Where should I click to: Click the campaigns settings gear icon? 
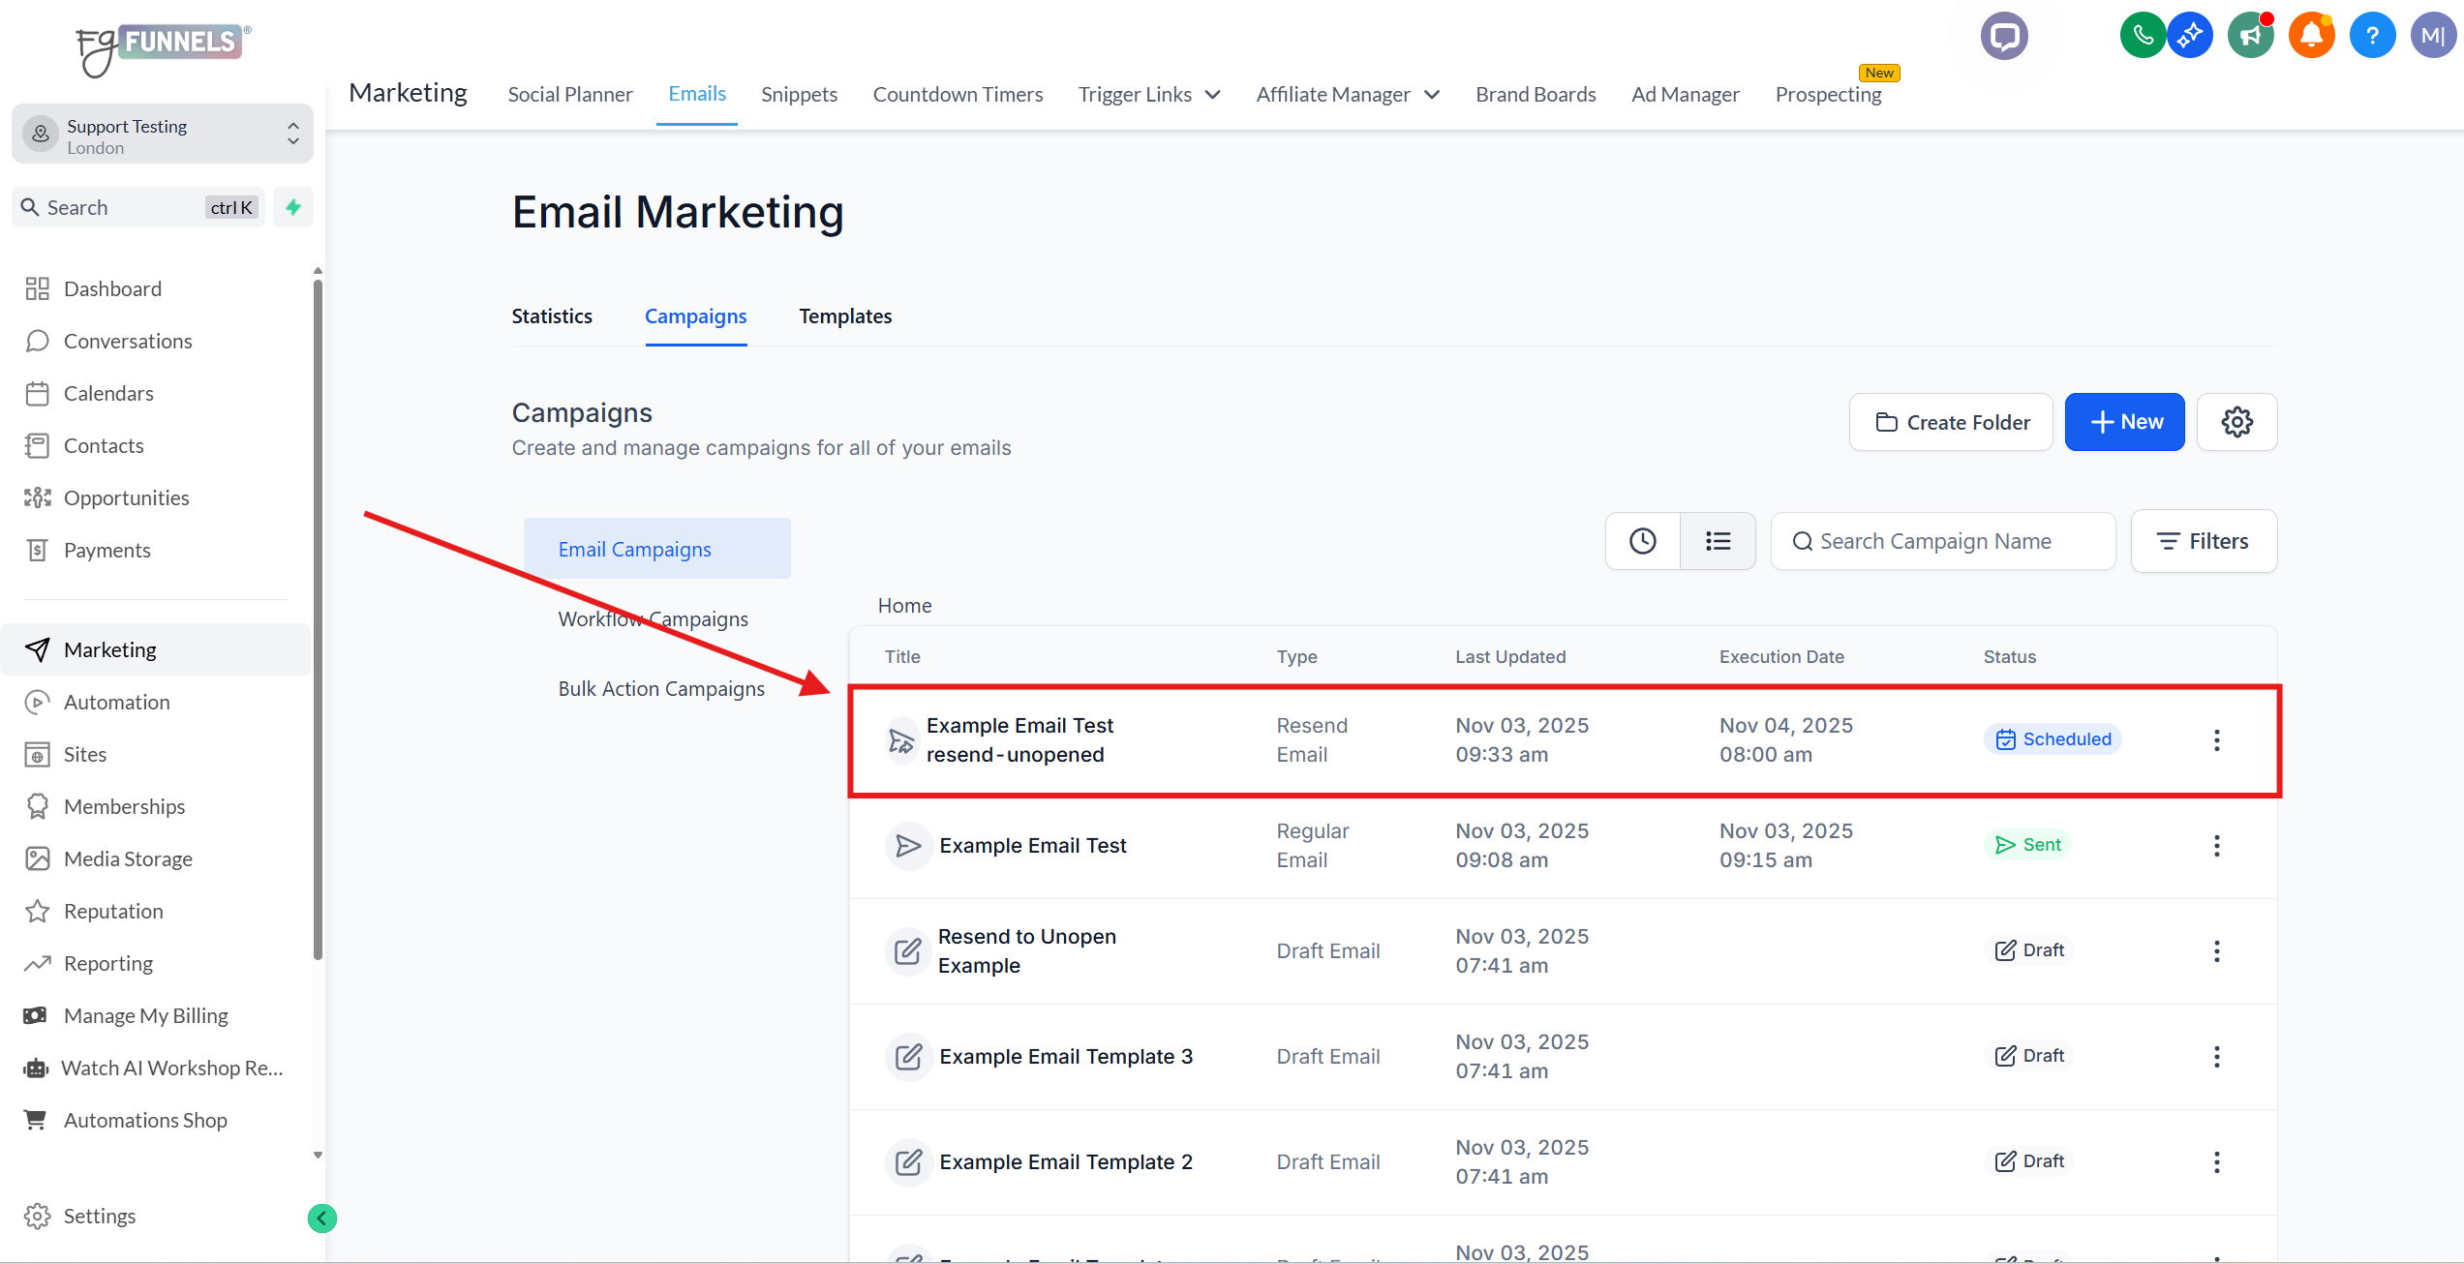point(2236,422)
